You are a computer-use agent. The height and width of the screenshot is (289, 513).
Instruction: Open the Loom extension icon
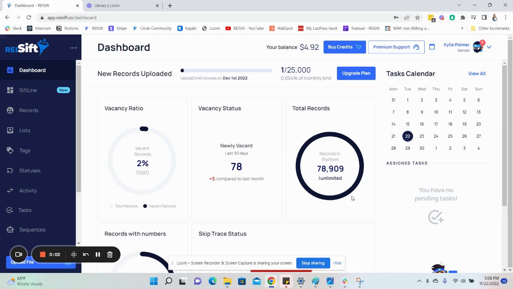442,18
